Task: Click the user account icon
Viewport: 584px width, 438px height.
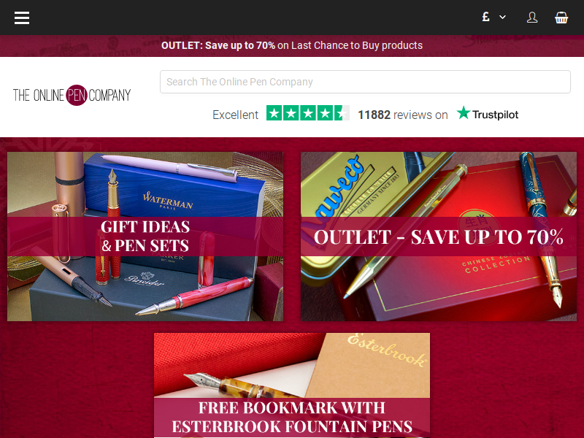Action: (x=532, y=18)
